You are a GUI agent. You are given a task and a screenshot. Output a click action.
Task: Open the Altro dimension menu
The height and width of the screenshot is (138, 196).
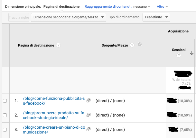click(x=162, y=6)
